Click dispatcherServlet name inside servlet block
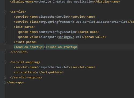The width and height of the screenshot is (134, 98). (54, 17)
